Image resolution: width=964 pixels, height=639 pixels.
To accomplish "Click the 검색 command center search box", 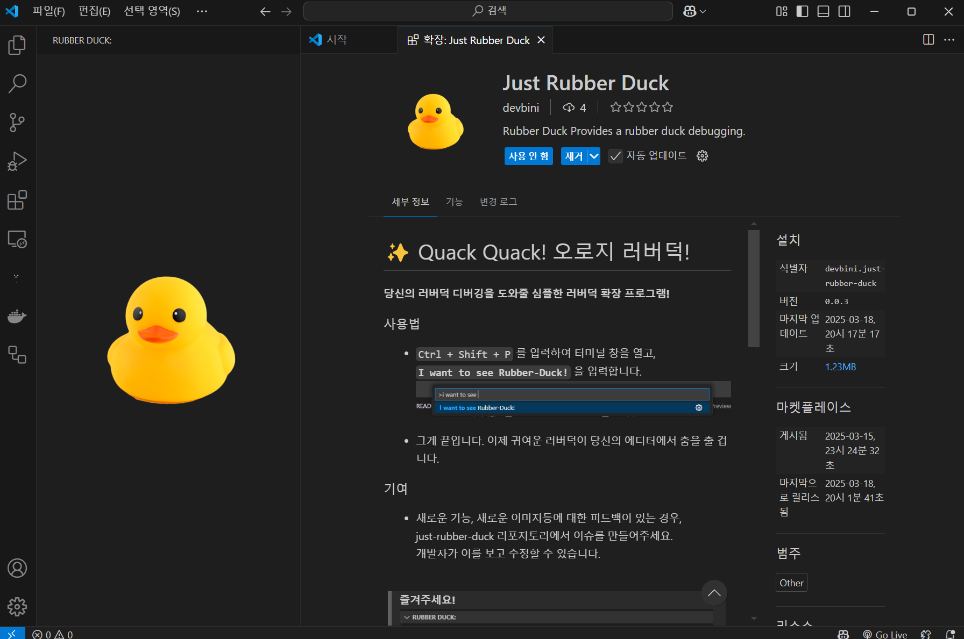I will pyautogui.click(x=488, y=11).
